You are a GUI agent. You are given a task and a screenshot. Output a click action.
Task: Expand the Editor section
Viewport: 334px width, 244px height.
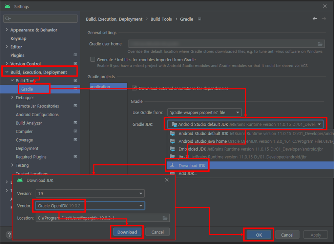(x=7, y=46)
